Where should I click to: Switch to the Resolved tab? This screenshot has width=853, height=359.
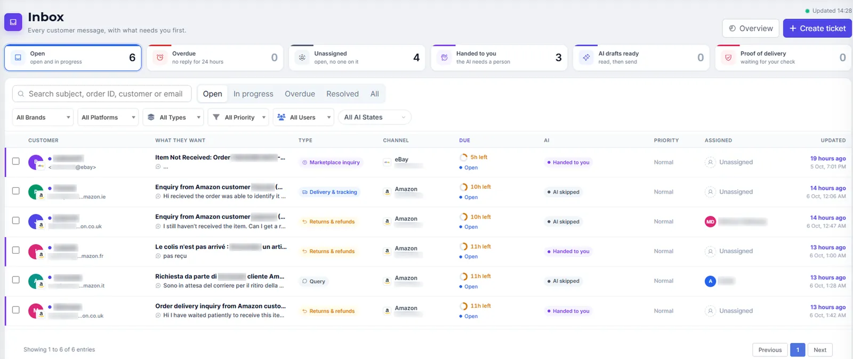342,94
